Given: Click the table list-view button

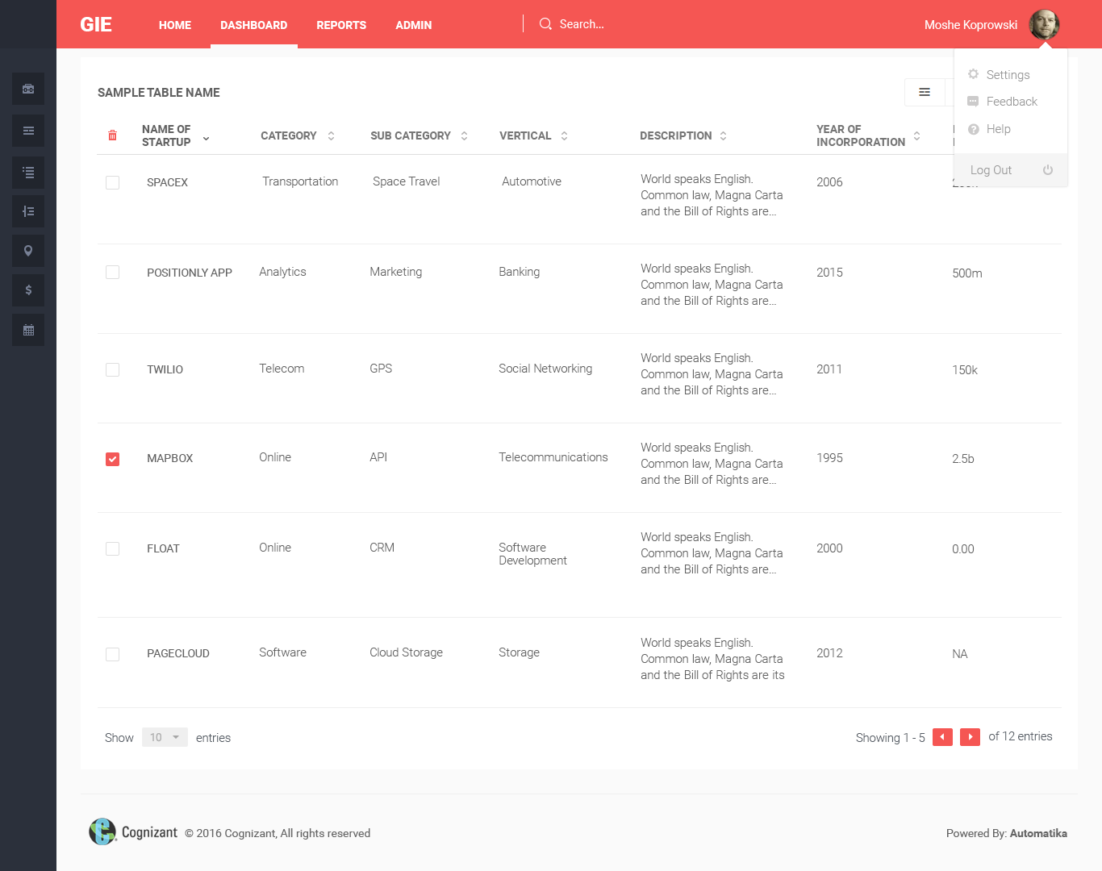Looking at the screenshot, I should tap(925, 92).
